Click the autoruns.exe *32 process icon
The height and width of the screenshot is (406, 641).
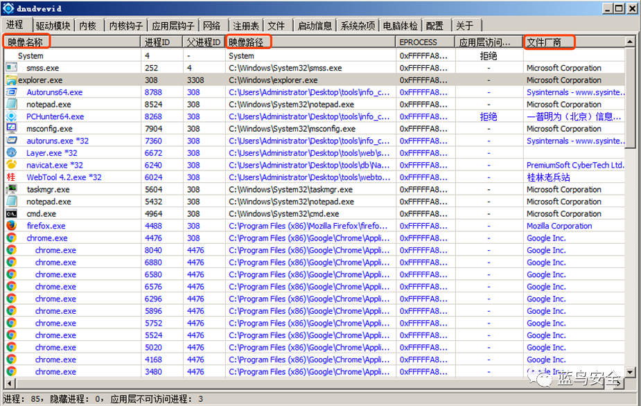point(12,140)
